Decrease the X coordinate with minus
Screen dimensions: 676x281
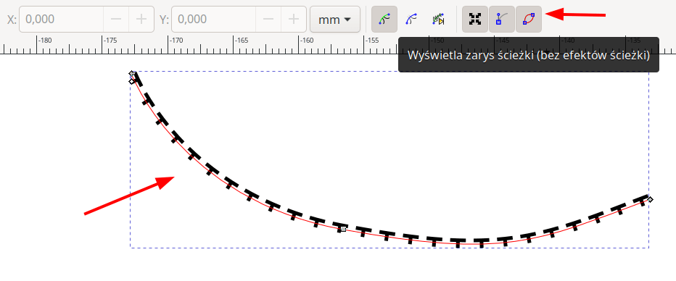point(115,20)
